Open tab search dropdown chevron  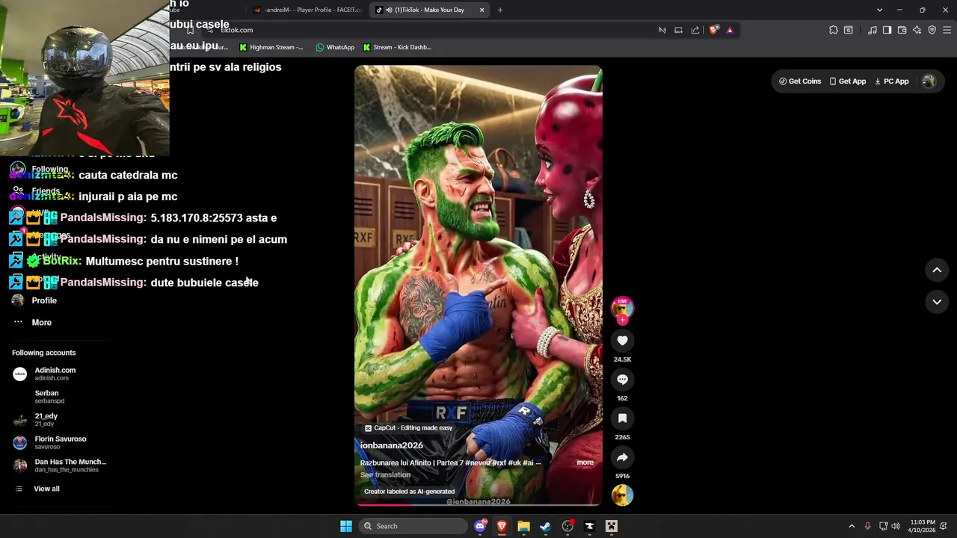879,10
